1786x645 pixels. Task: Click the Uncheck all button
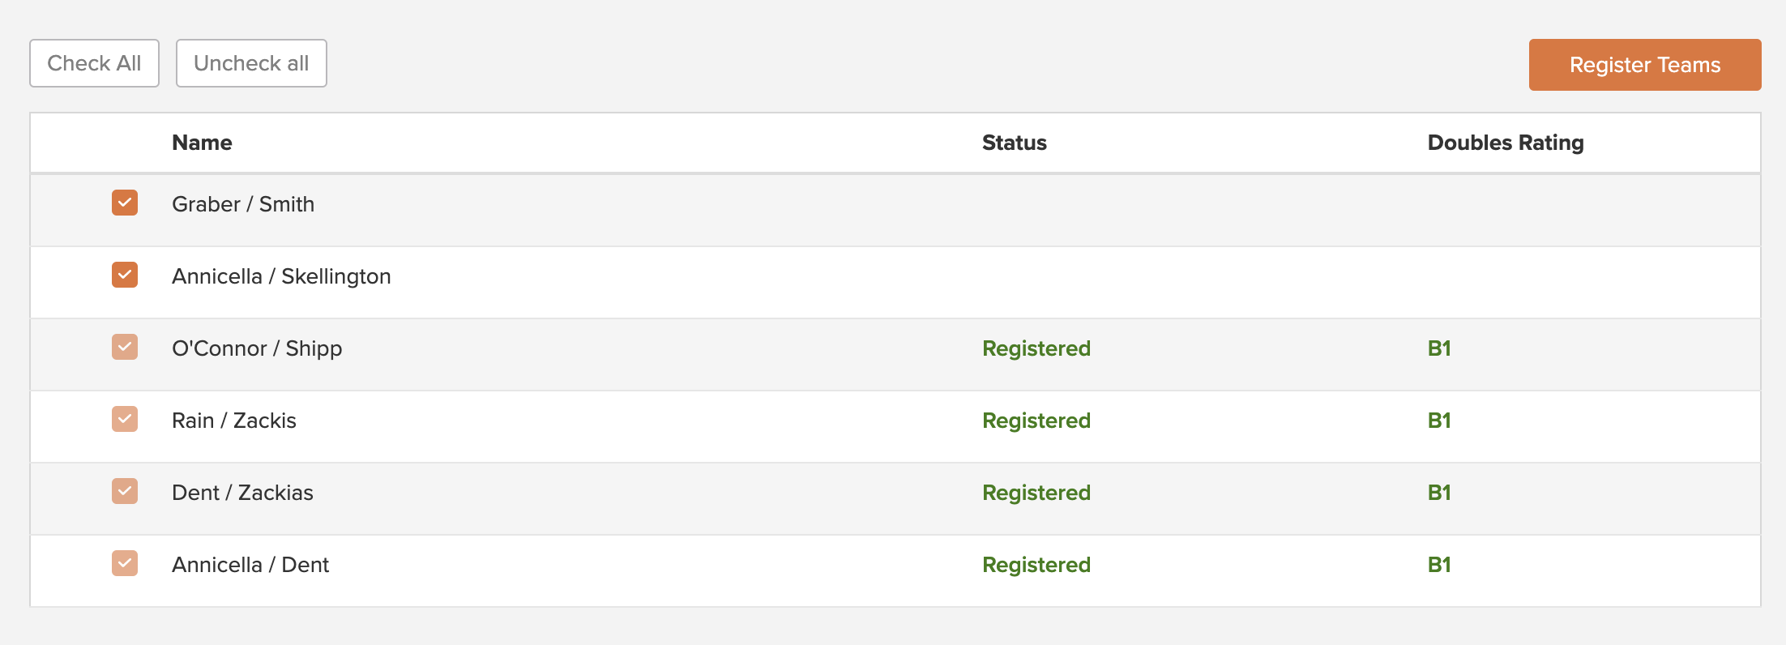point(251,63)
